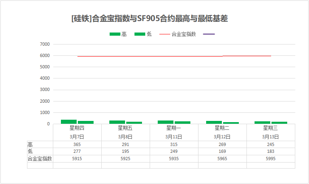Click the 低 bar for 星期二
This screenshot has width=309, height=184.
231,123
